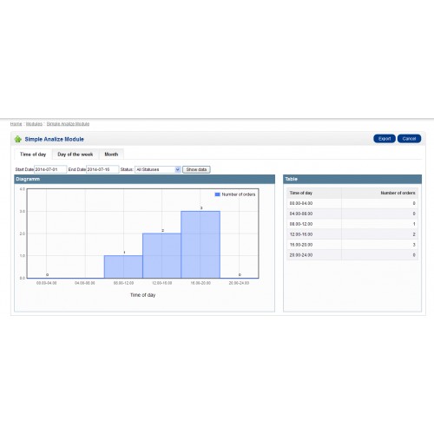The height and width of the screenshot is (434, 434).
Task: Click the Cancel button
Action: [409, 139]
